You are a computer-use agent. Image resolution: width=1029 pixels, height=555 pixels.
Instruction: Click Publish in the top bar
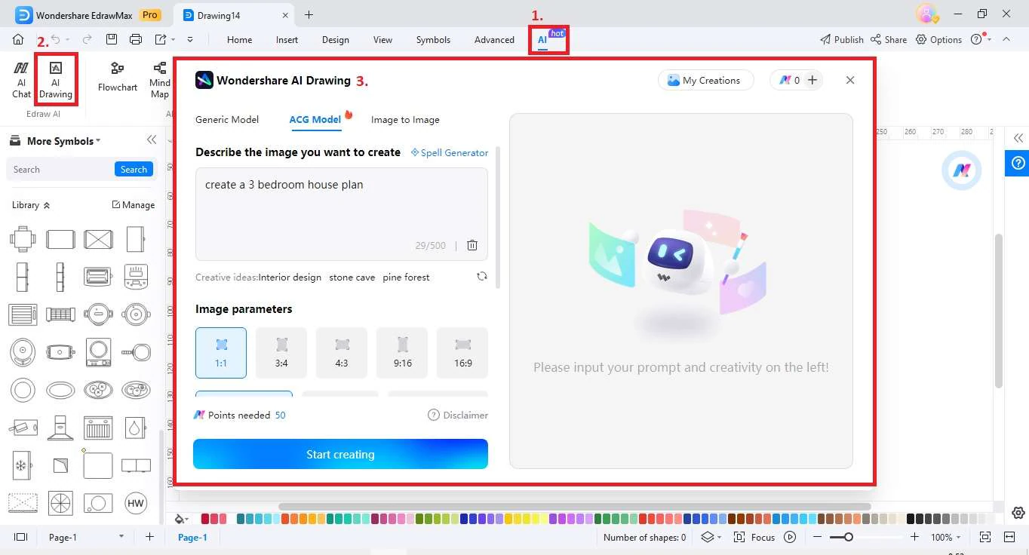842,39
